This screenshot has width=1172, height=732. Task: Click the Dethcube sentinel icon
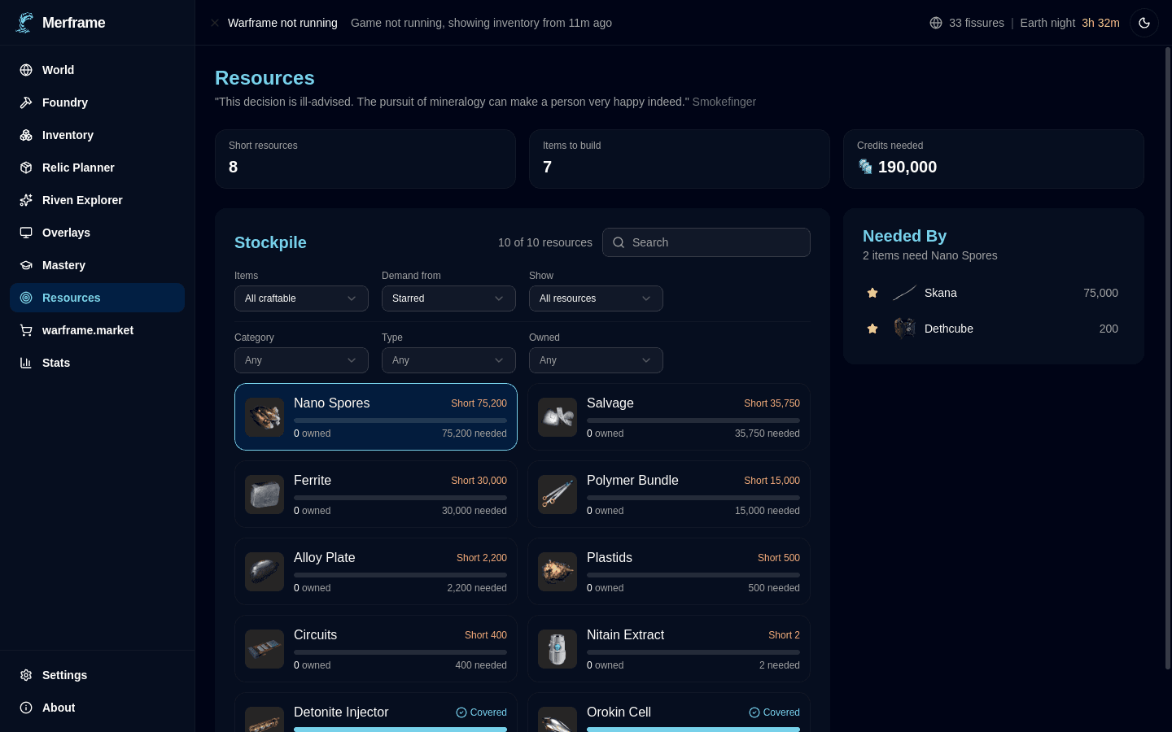coord(904,329)
